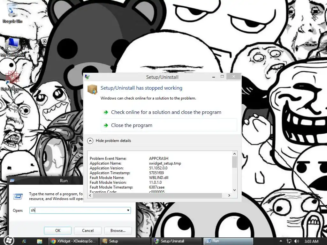Click Cancel in the Run dialog
The image size is (327, 245).
point(88,231)
